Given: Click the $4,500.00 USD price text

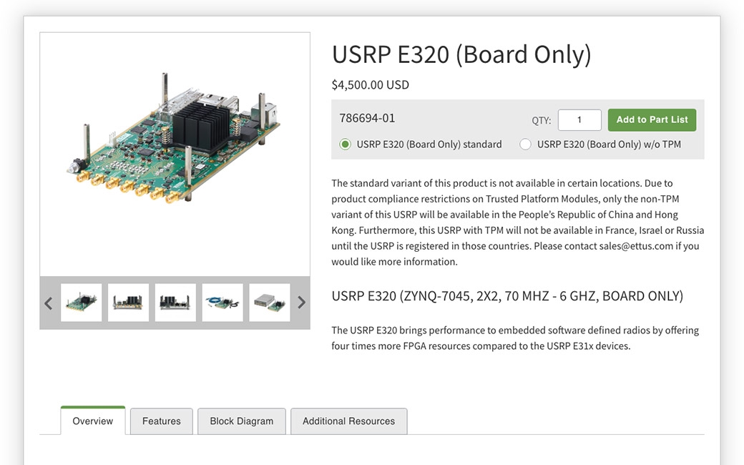Looking at the screenshot, I should 370,85.
